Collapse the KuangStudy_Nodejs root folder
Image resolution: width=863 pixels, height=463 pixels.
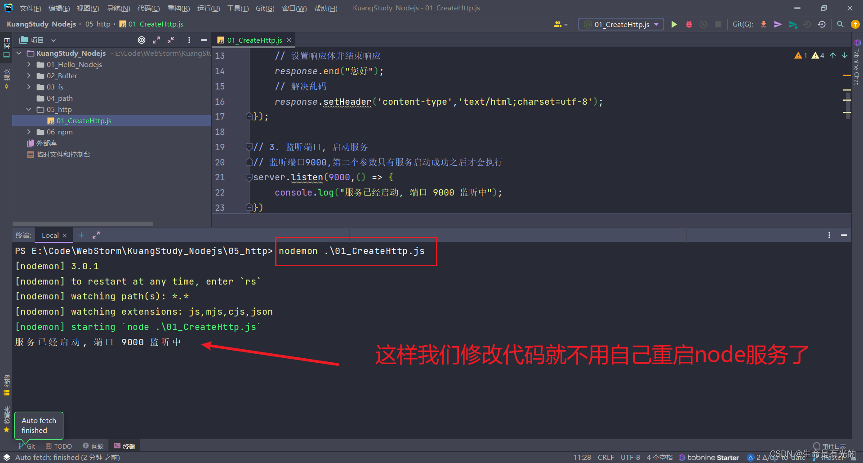pos(19,53)
